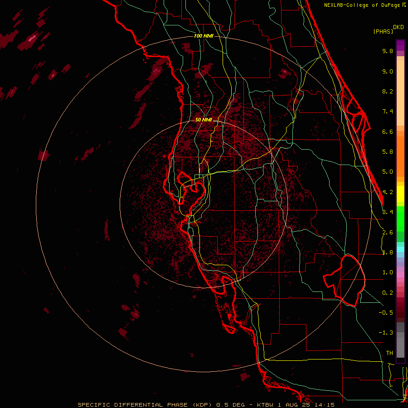Click the 100 NMI range ring label
408x408 pixels.
coord(204,36)
